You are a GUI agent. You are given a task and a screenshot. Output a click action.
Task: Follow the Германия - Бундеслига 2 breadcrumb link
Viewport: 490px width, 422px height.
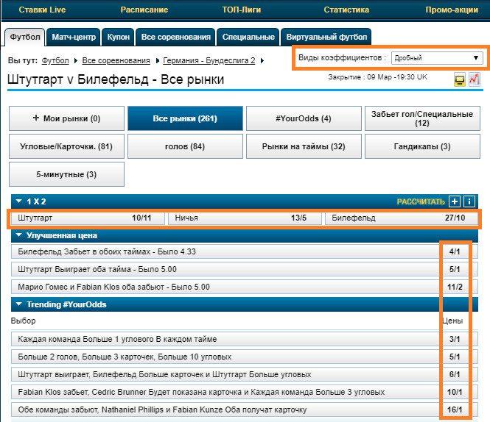pos(209,60)
